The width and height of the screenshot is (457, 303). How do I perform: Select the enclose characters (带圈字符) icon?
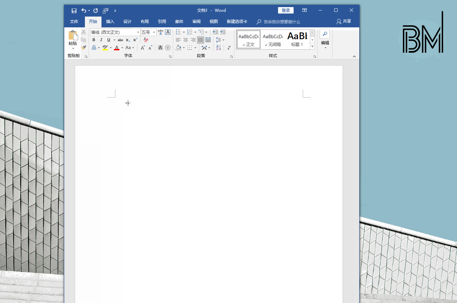coord(167,48)
